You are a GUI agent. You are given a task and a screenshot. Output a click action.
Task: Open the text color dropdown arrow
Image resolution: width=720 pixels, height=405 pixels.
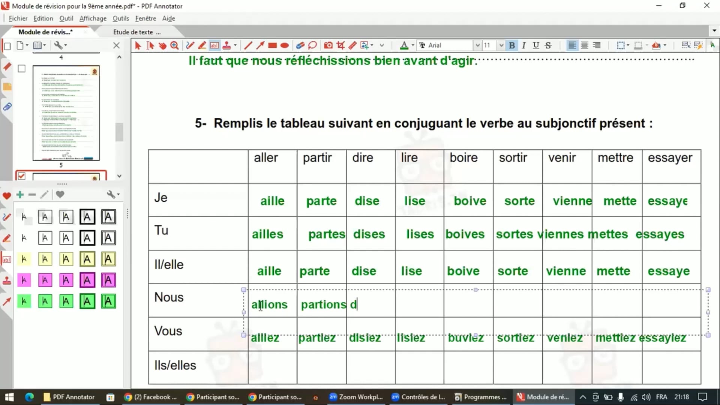(x=413, y=45)
